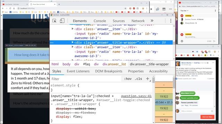The height and width of the screenshot is (124, 222).
Task: Reload the localhost page in Chrome
Action: (x=10, y=8)
